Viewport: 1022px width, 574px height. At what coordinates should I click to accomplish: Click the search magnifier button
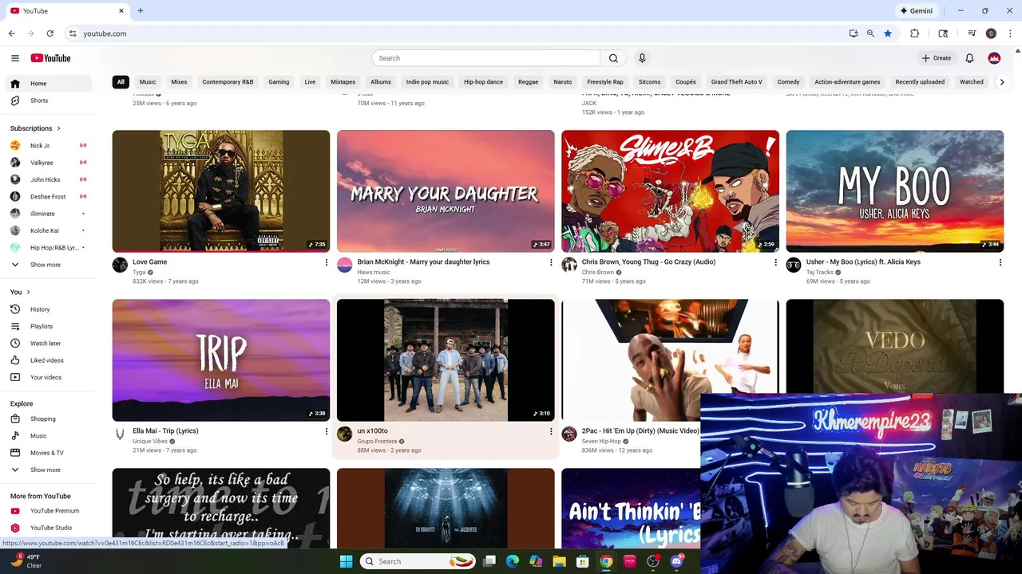(x=613, y=58)
